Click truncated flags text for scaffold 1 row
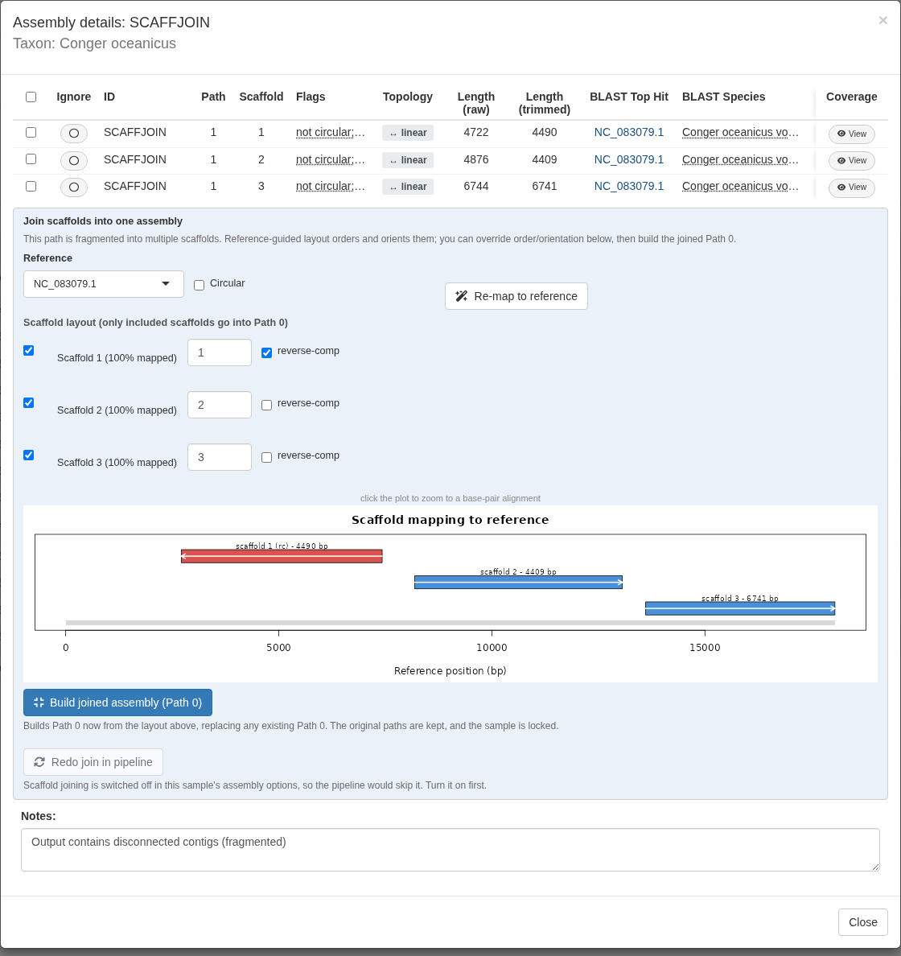The image size is (901, 956). point(331,132)
